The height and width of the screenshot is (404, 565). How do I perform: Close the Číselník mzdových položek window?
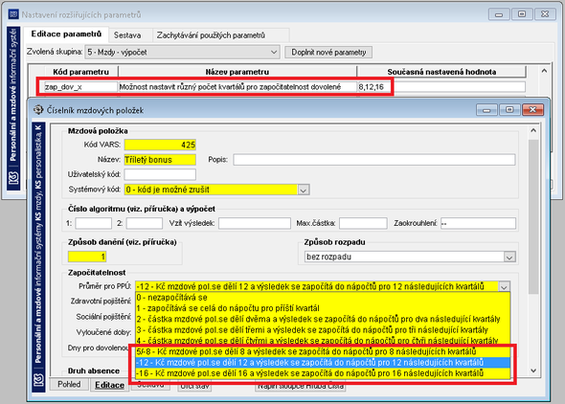pyautogui.click(x=532, y=110)
